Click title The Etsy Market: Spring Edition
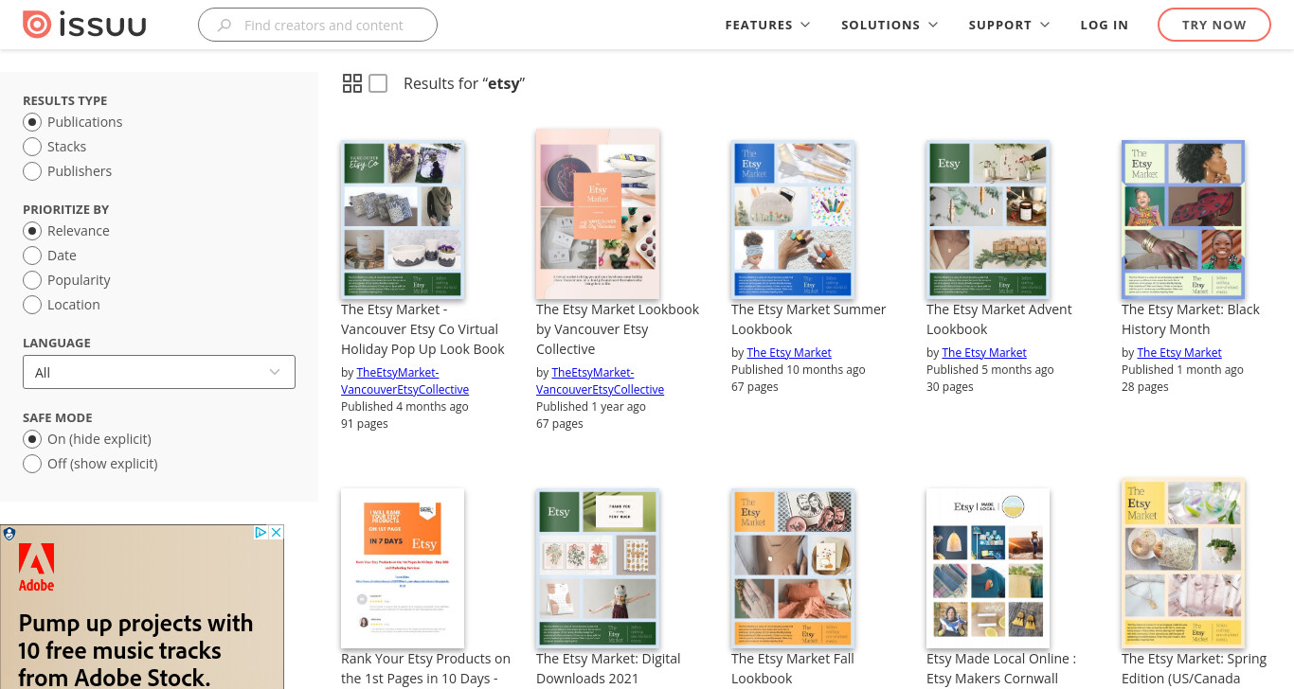Viewport: 1294px width, 689px height. pos(1194,668)
